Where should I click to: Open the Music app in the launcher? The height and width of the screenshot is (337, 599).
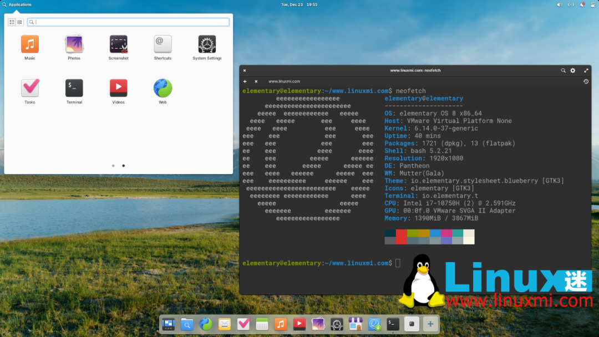tap(30, 44)
